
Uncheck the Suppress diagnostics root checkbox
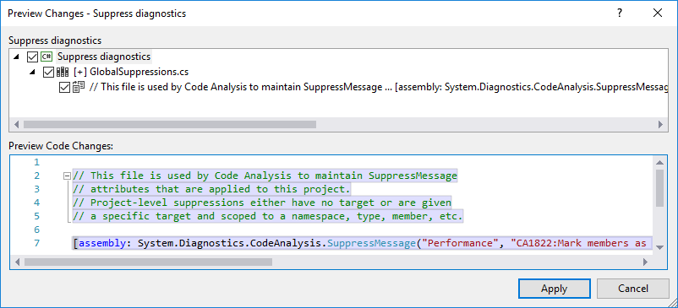[x=32, y=57]
